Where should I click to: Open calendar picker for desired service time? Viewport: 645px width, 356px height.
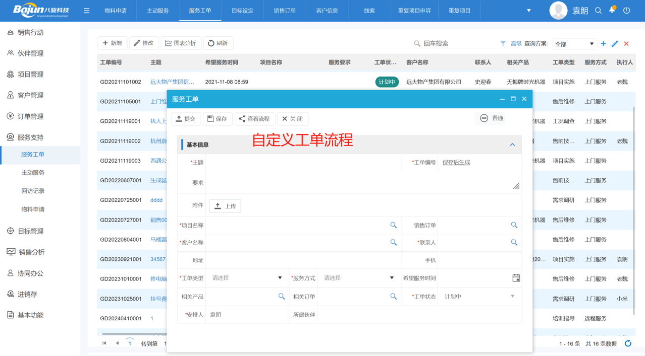coord(516,278)
